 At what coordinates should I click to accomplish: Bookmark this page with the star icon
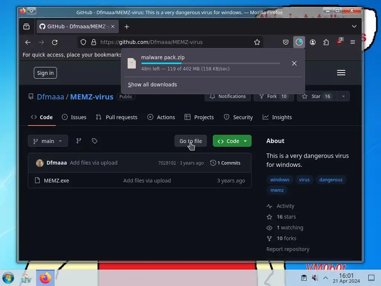click(x=257, y=42)
